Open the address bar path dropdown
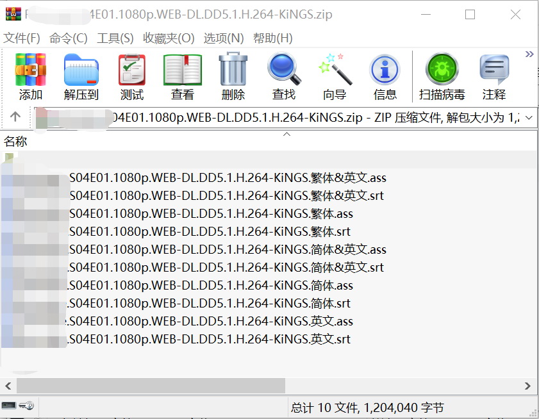Viewport: 539px width, 419px height. (529, 117)
